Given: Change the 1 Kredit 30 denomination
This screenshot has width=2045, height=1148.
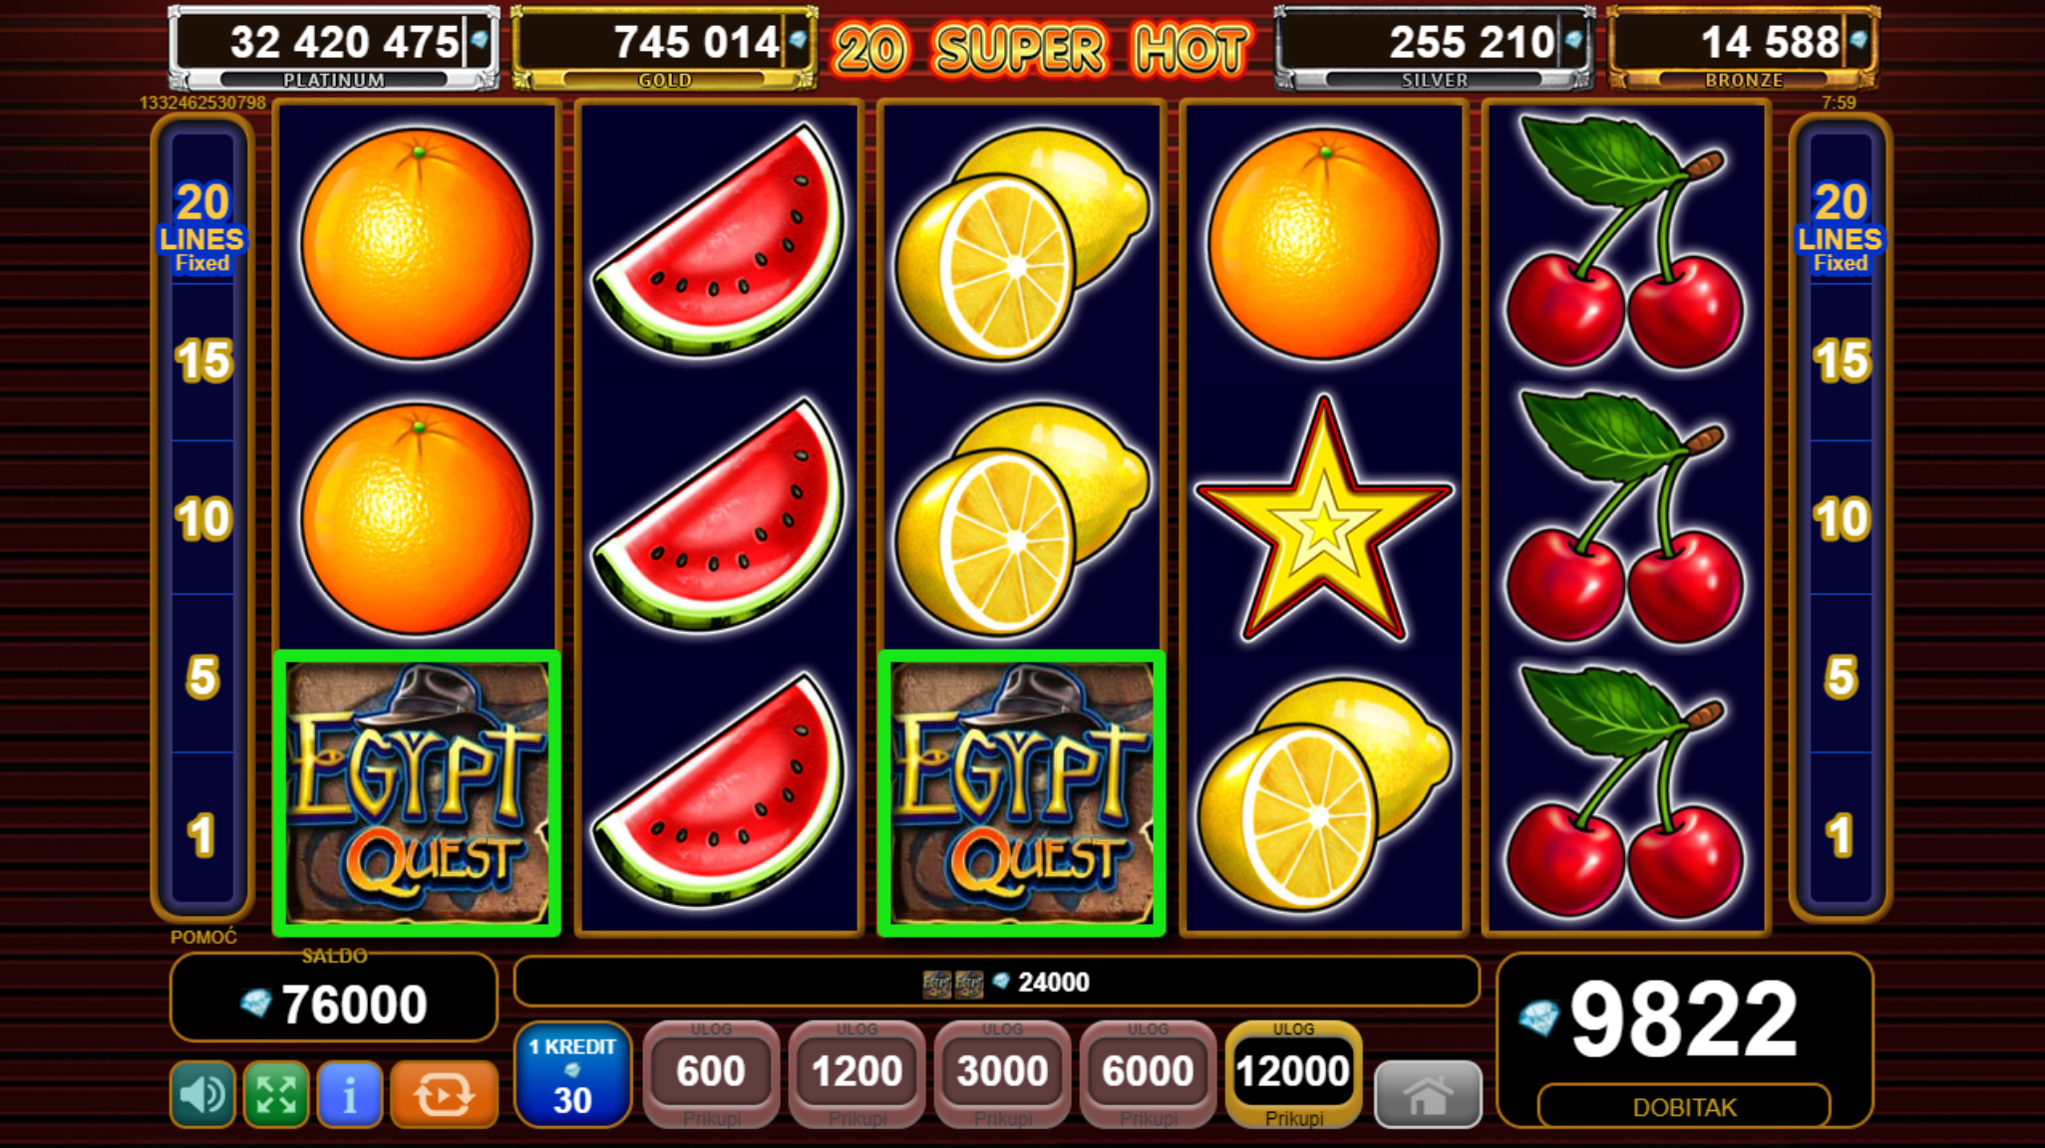Looking at the screenshot, I should point(572,1074).
